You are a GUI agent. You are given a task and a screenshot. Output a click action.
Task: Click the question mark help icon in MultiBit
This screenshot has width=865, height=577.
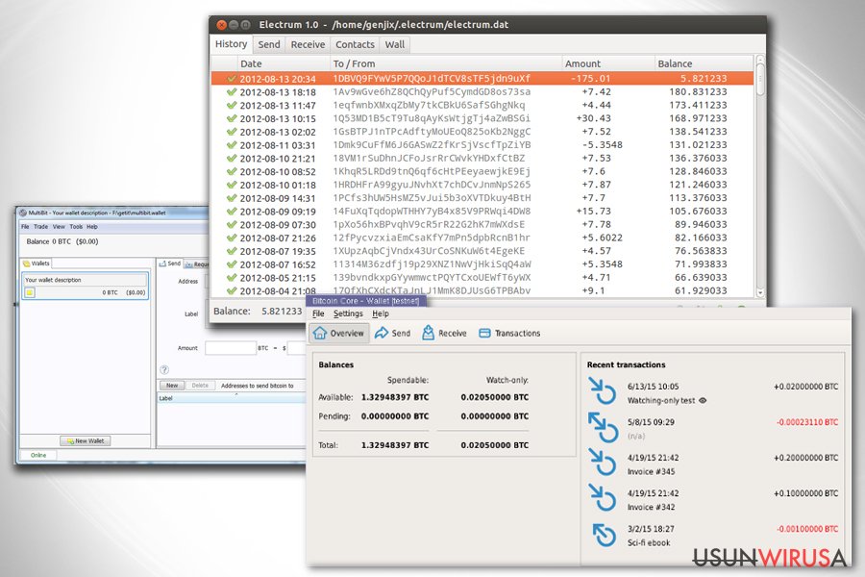[164, 370]
